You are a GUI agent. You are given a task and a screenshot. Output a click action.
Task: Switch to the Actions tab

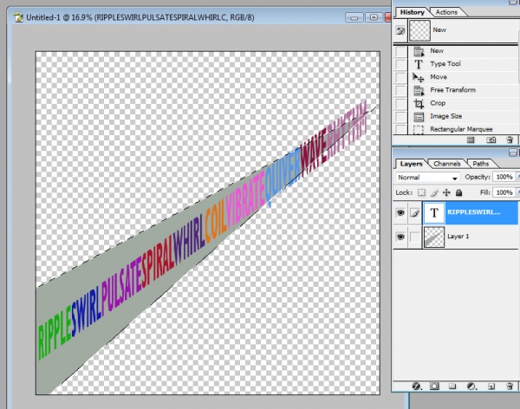(x=446, y=12)
